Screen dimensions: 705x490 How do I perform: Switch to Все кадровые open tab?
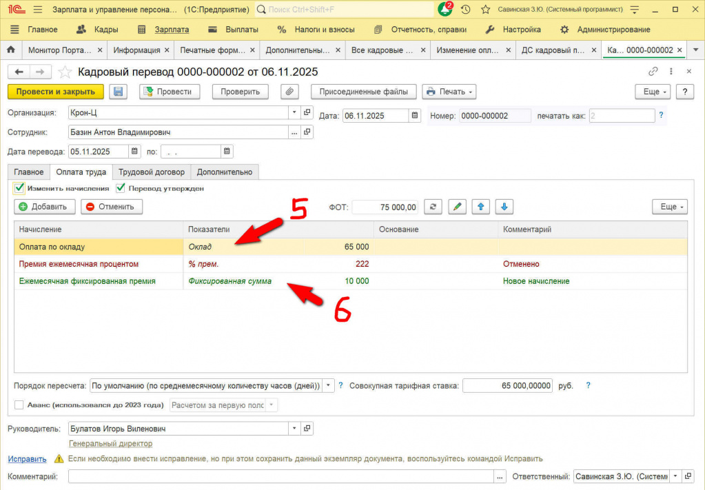coord(382,50)
